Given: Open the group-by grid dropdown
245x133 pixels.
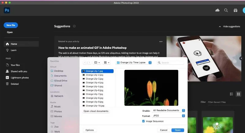Looking at the screenshot, I should pos(107,63).
